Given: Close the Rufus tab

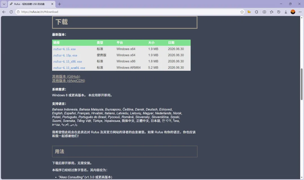Looking at the screenshot, I should click(x=52, y=4).
